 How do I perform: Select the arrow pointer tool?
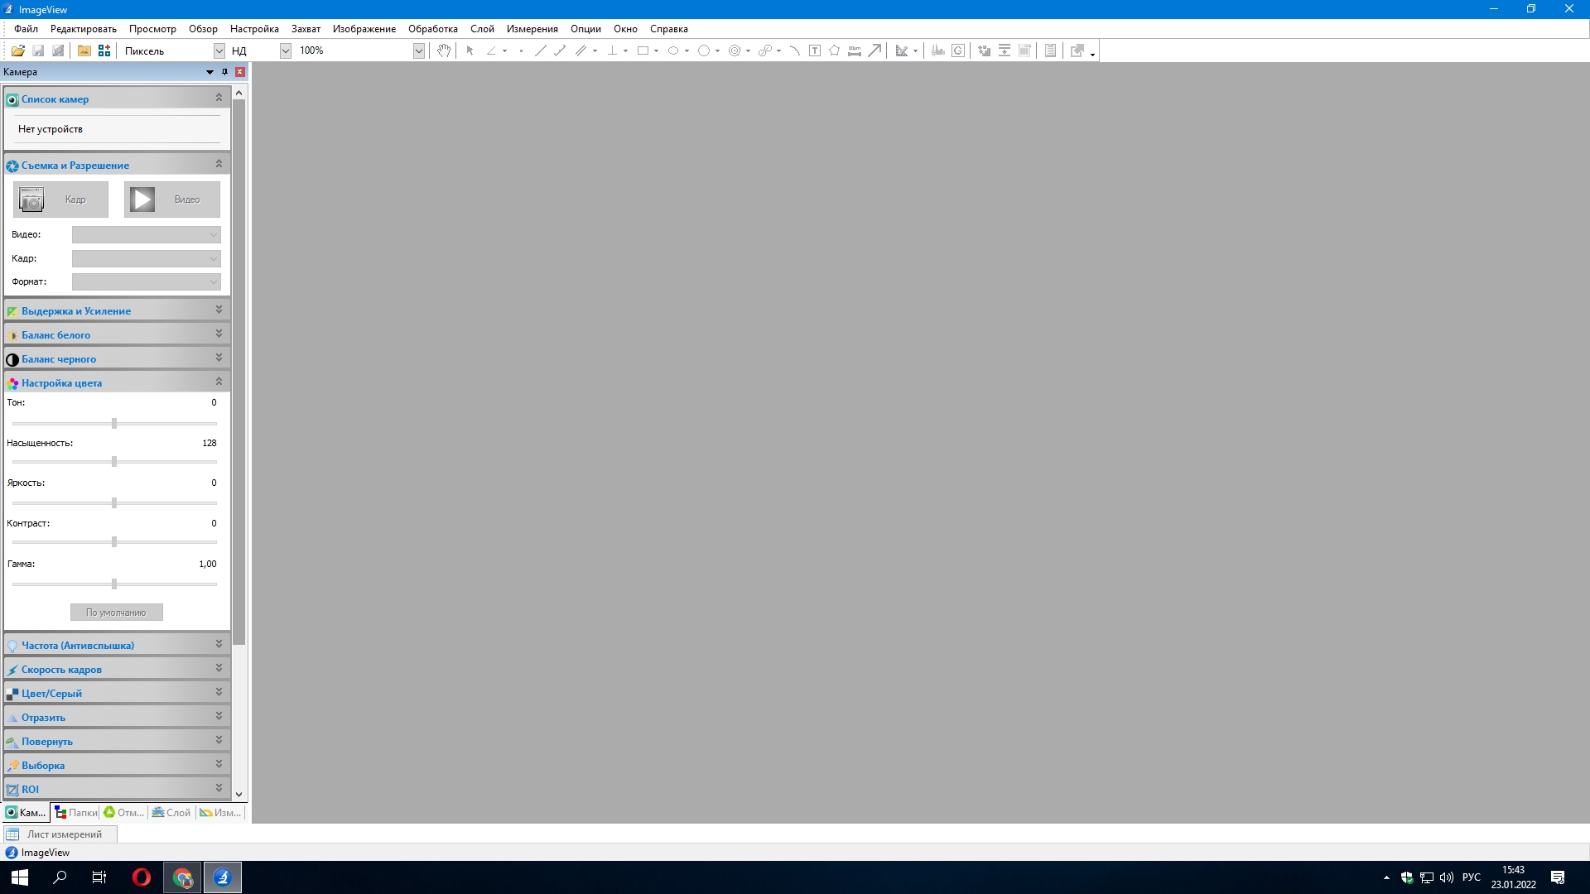tap(470, 50)
